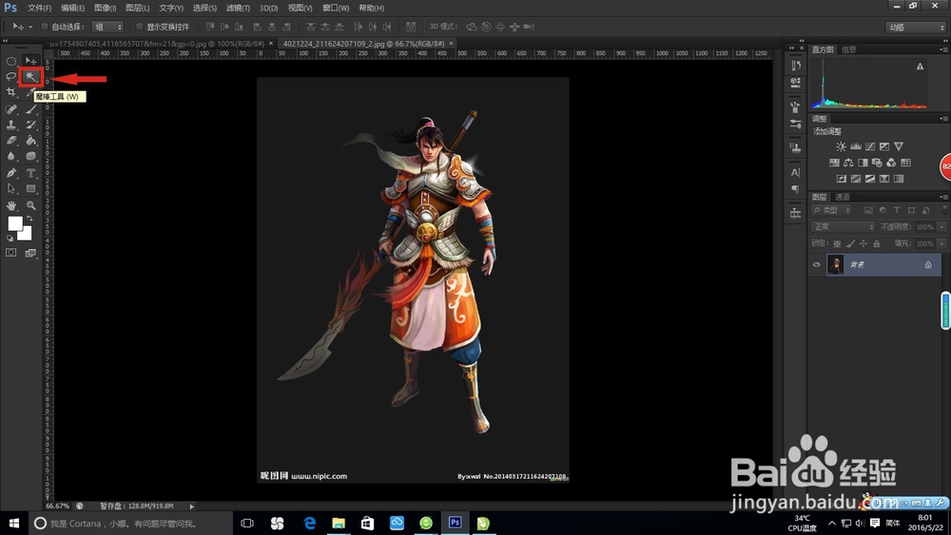Add Brightness/Contrast adjustment
This screenshot has width=951, height=535.
coord(841,146)
